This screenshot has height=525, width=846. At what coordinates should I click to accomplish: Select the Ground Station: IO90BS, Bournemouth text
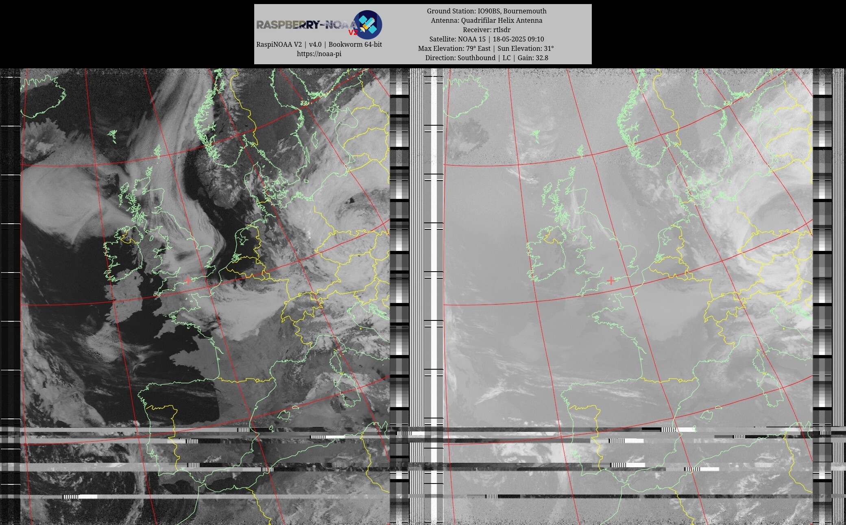click(x=486, y=11)
